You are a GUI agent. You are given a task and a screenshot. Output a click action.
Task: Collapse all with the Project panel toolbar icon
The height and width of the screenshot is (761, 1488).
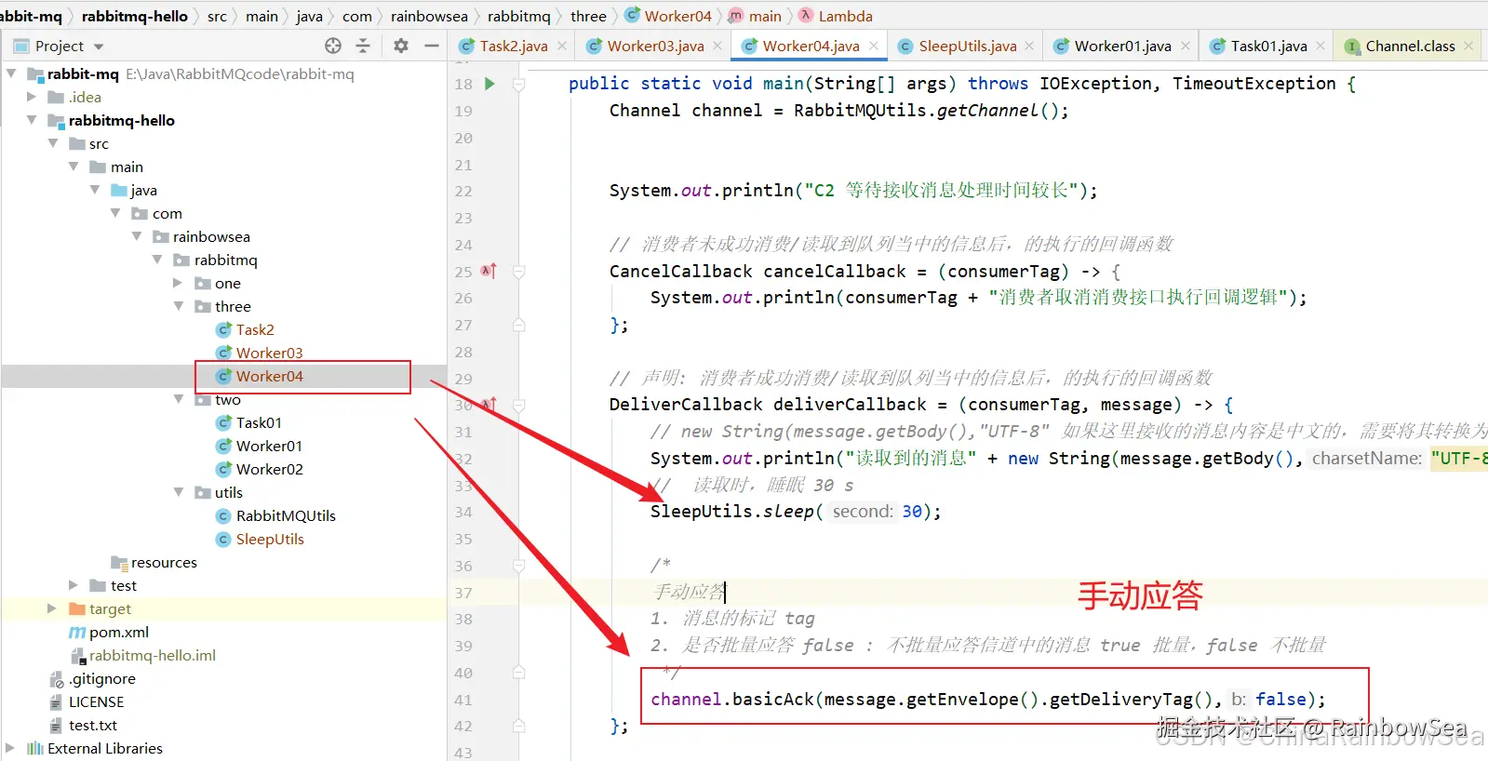point(363,46)
